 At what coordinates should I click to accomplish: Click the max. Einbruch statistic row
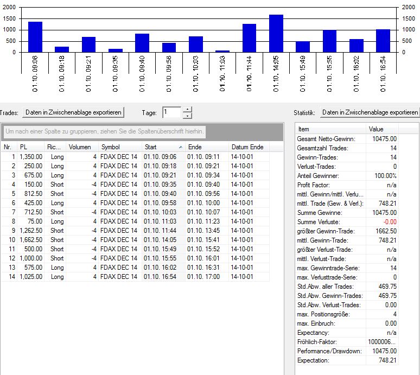coord(347,323)
